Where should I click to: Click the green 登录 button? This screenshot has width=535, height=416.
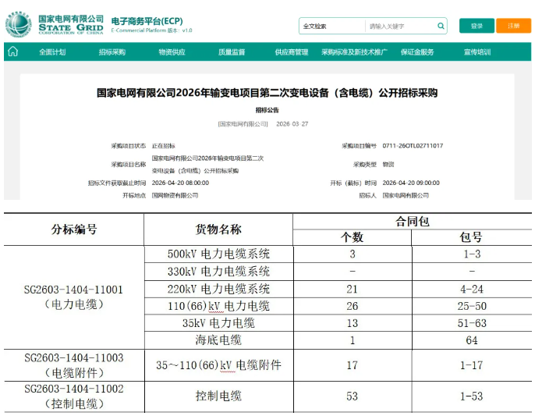click(477, 26)
